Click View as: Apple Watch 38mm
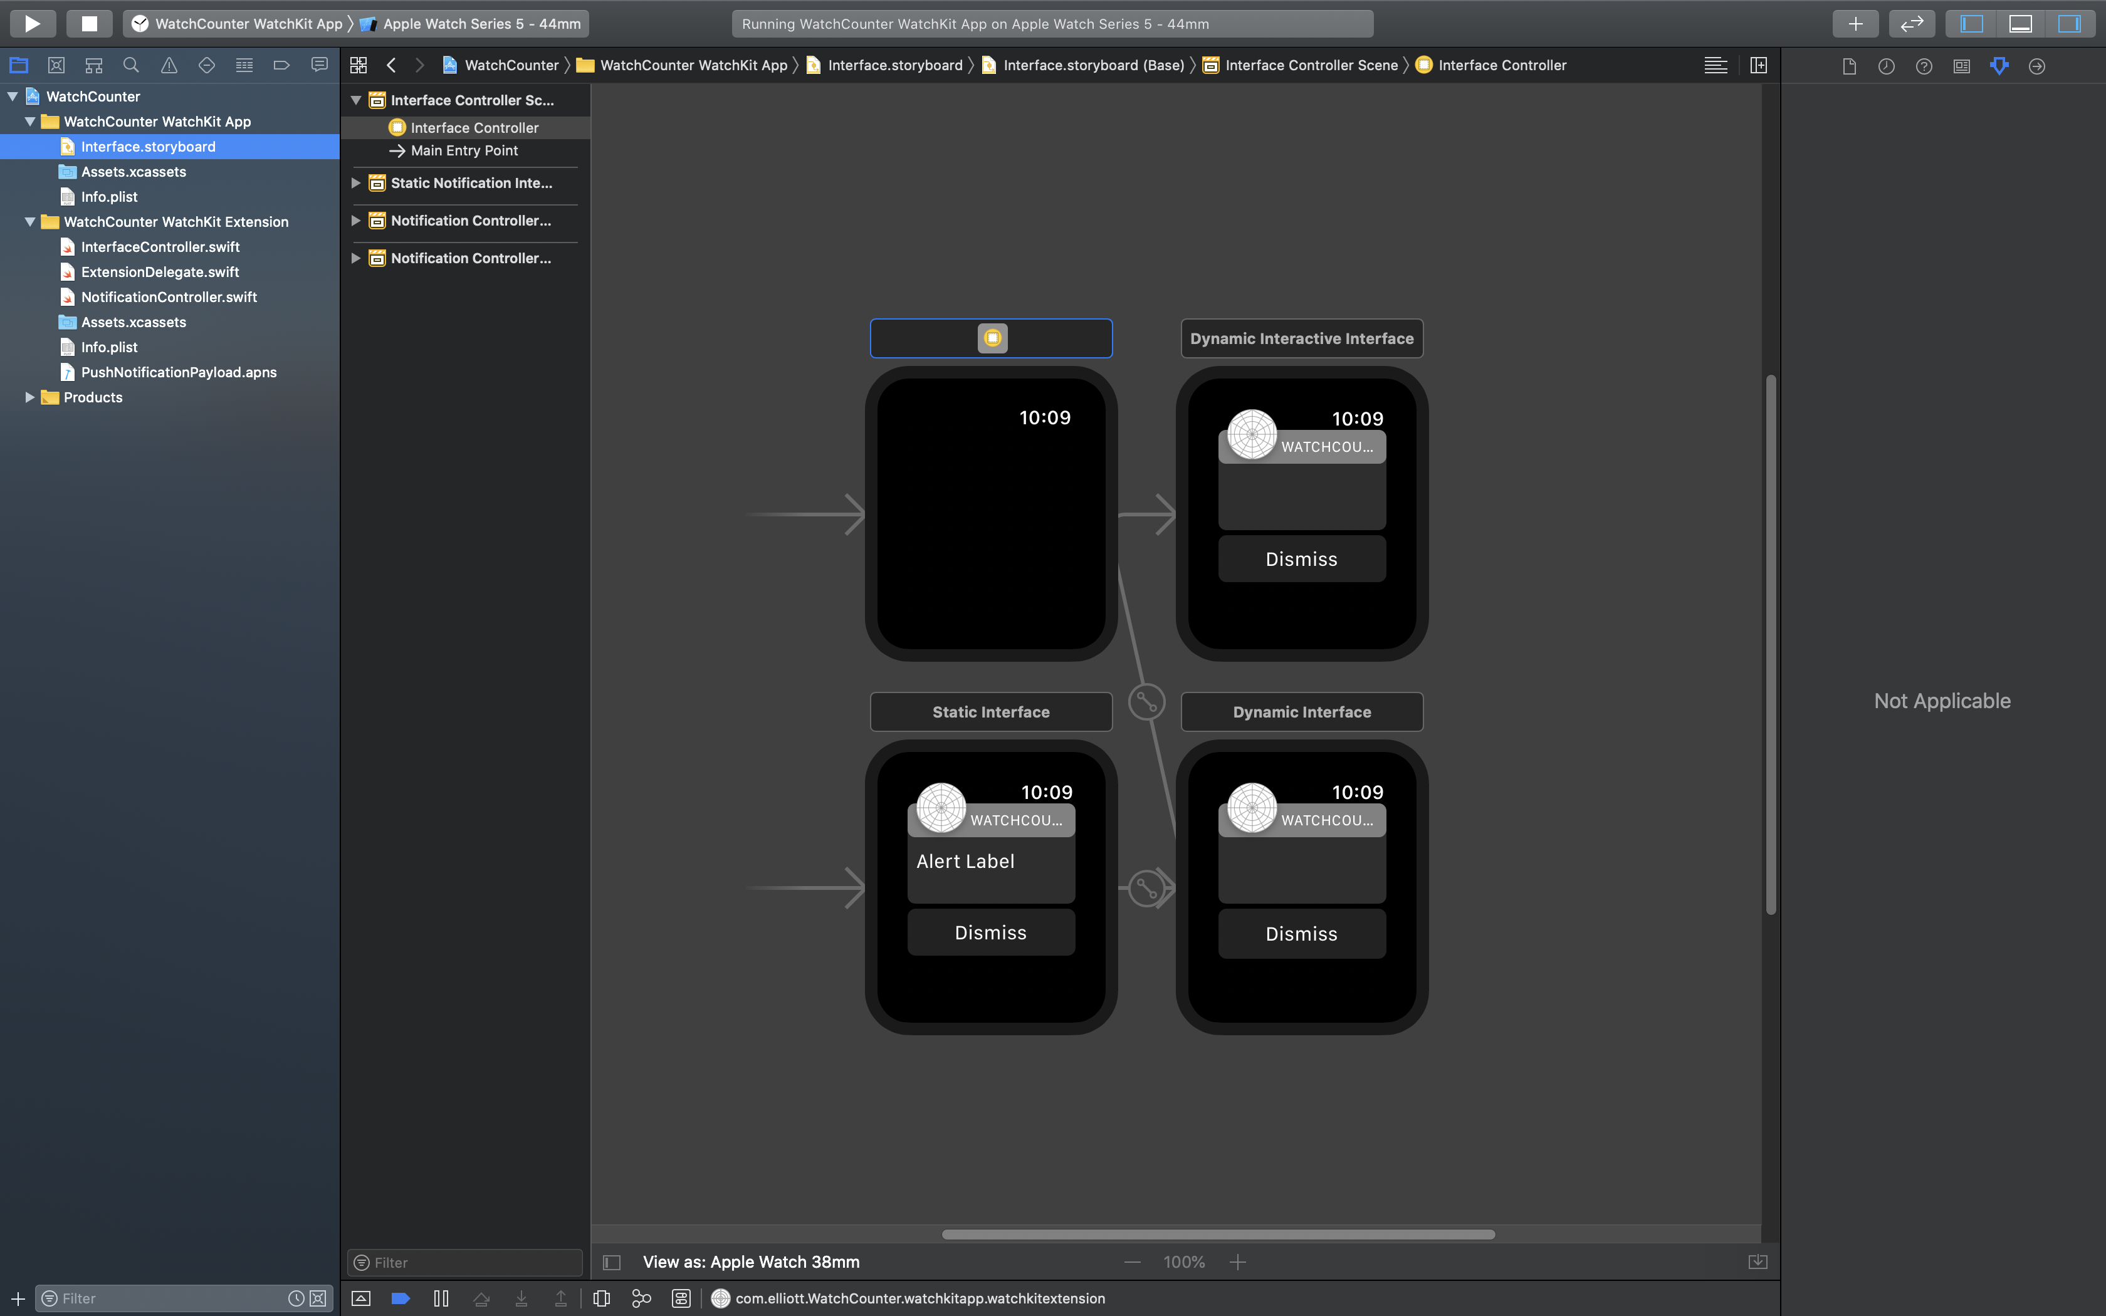Screen dimensions: 2106x1316 pos(750,1261)
